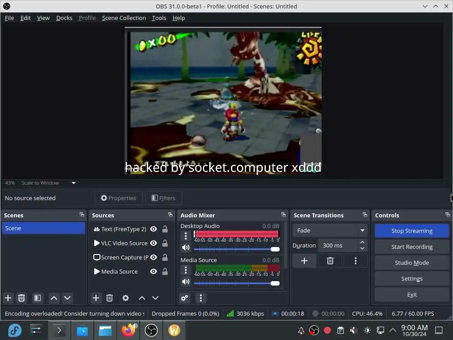
Task: Hide Screen Capture source eye icon
Action: 154,257
